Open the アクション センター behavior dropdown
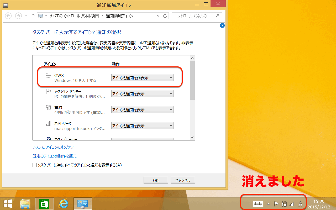Viewport: 336px width, 210px height. [x=142, y=94]
